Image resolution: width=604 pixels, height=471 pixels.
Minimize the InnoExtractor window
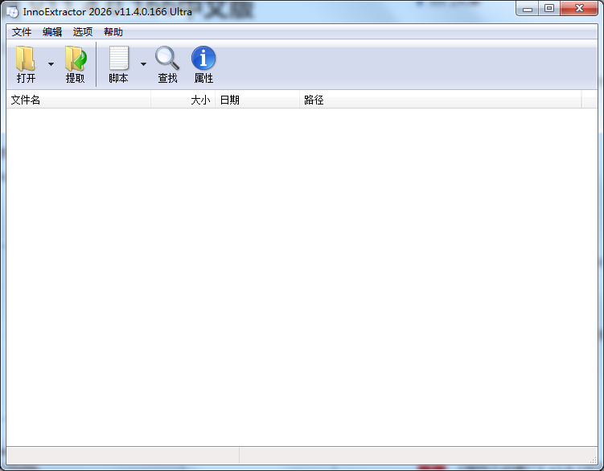(527, 9)
